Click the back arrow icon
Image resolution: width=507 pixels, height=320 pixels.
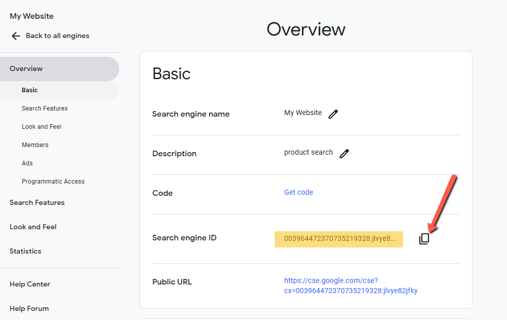click(16, 36)
